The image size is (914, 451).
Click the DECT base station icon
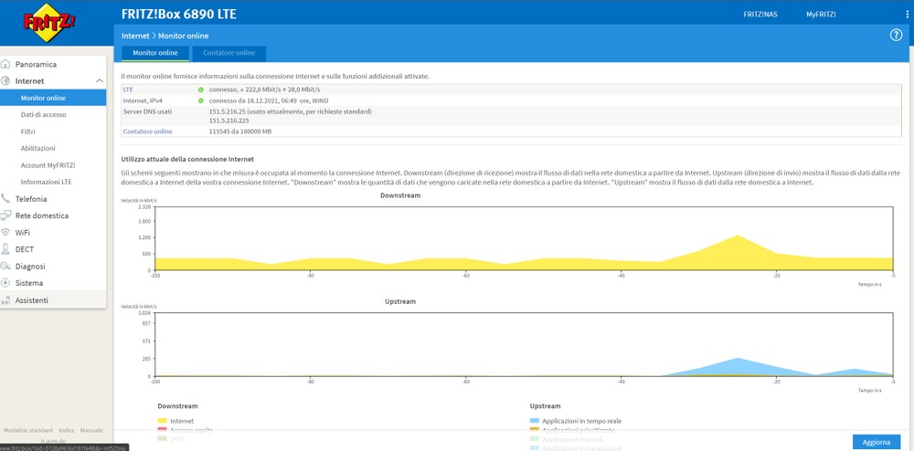point(6,249)
